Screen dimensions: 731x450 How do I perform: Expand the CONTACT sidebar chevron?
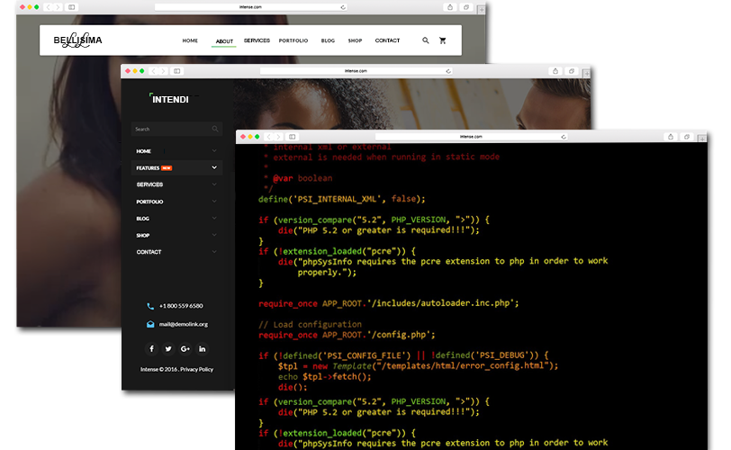[x=214, y=252]
